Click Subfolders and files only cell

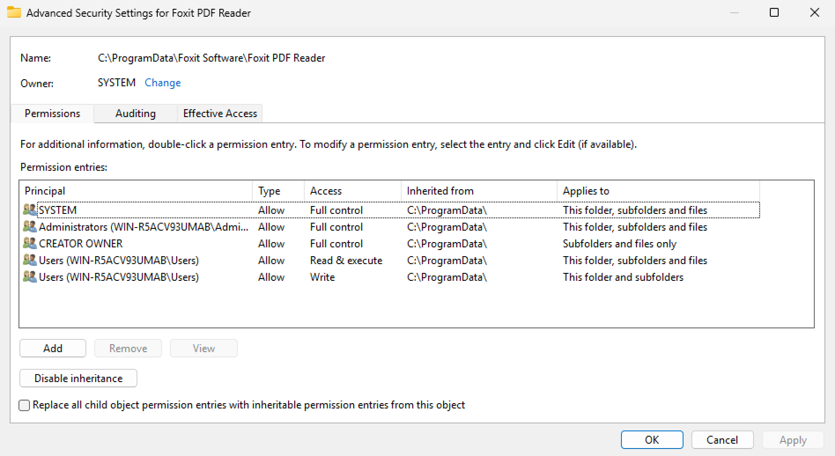click(620, 243)
